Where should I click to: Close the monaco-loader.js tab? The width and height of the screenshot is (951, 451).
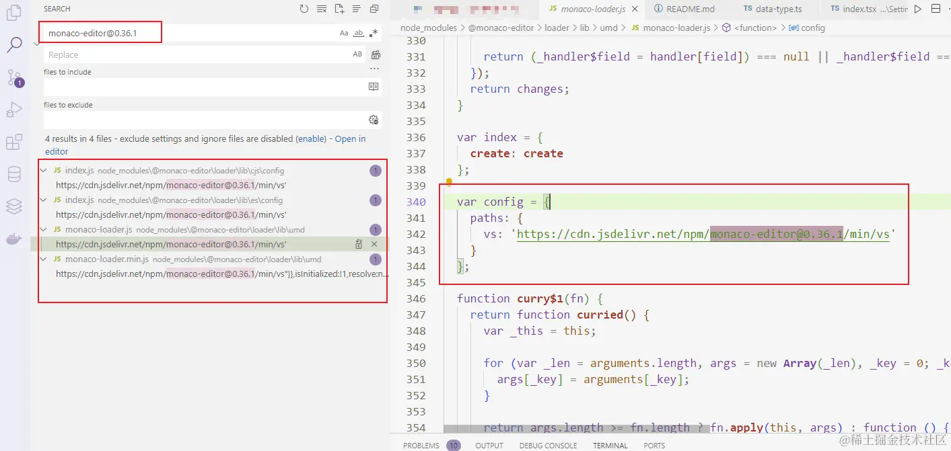636,9
